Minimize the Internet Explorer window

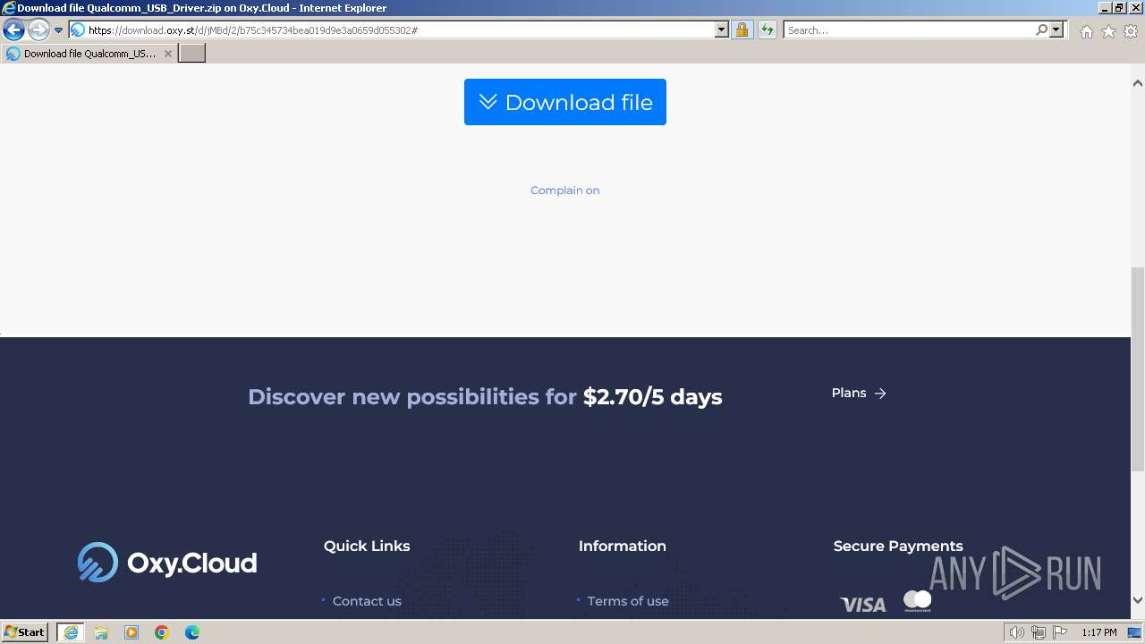tap(1104, 7)
